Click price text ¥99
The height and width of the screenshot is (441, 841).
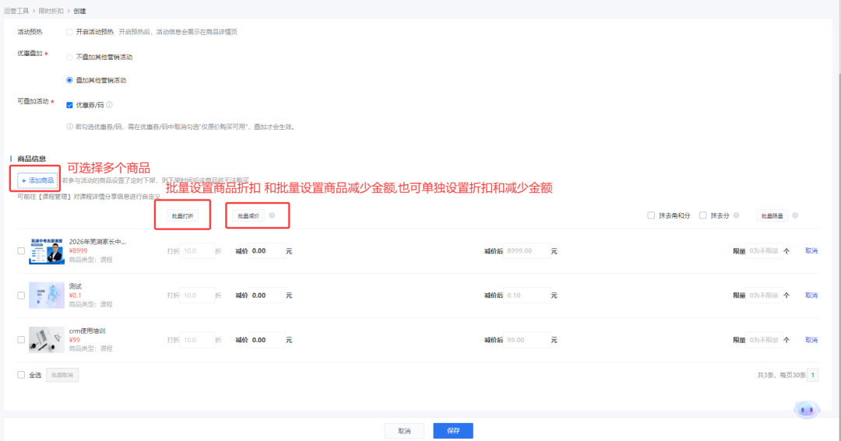pos(75,340)
